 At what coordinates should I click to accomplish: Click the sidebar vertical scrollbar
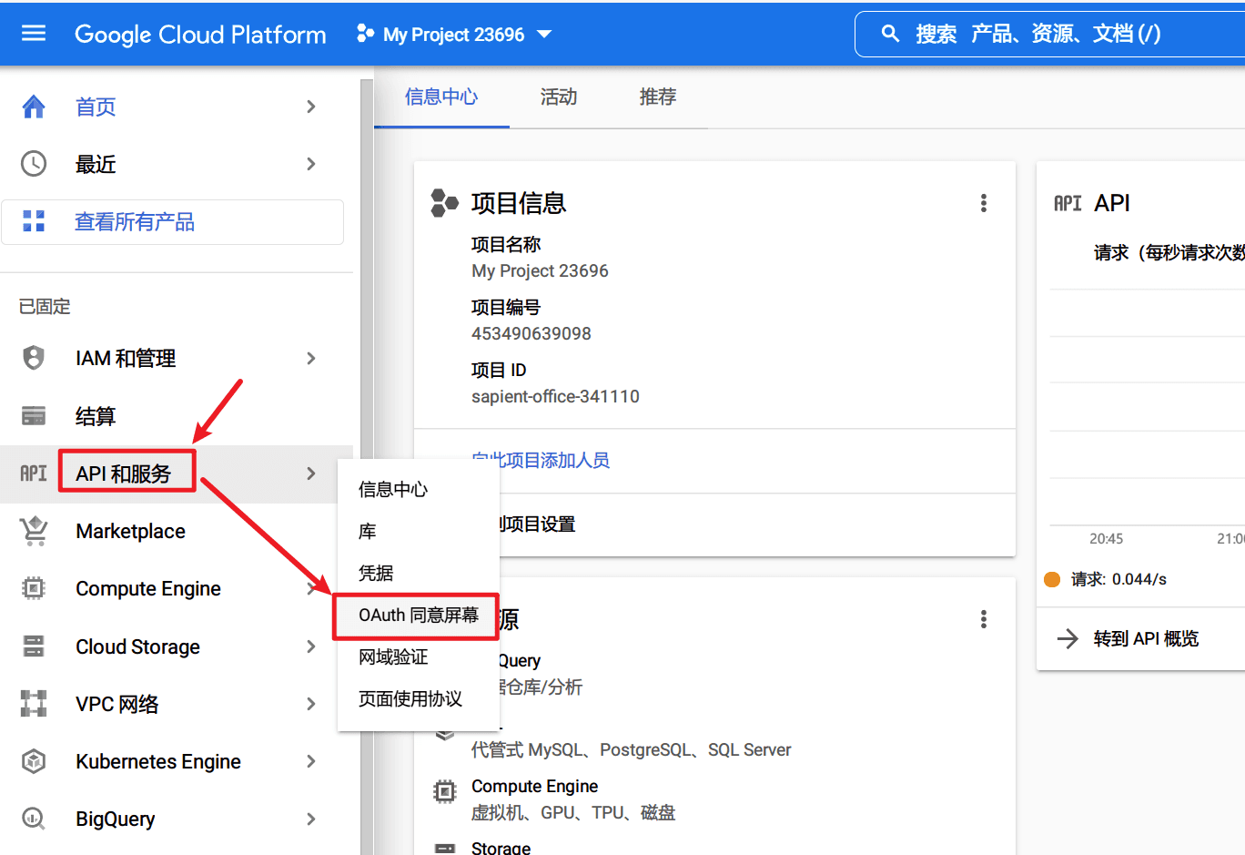coord(367,467)
